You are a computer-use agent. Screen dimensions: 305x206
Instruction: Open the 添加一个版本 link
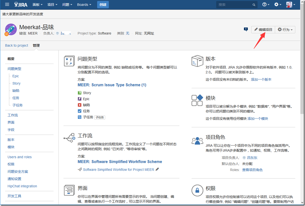261,80
